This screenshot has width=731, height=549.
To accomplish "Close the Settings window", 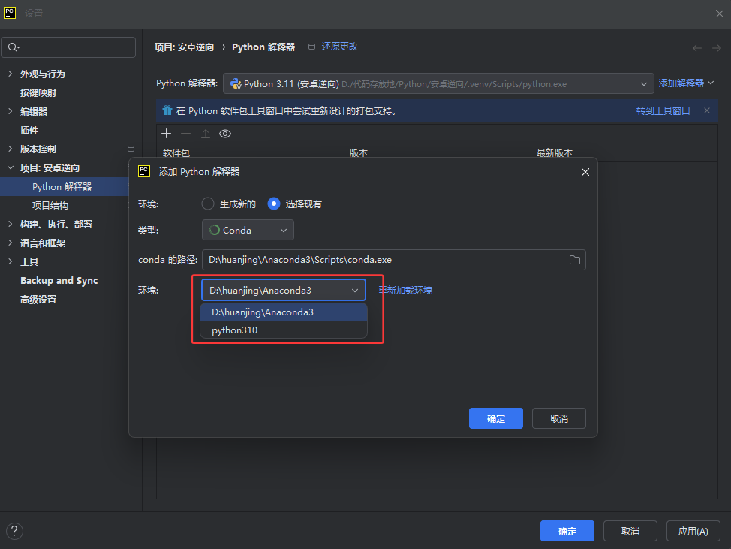I will [719, 14].
